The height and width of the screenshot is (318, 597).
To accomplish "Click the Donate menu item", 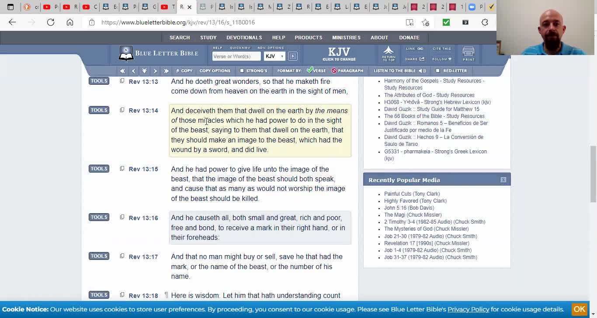I will (409, 38).
